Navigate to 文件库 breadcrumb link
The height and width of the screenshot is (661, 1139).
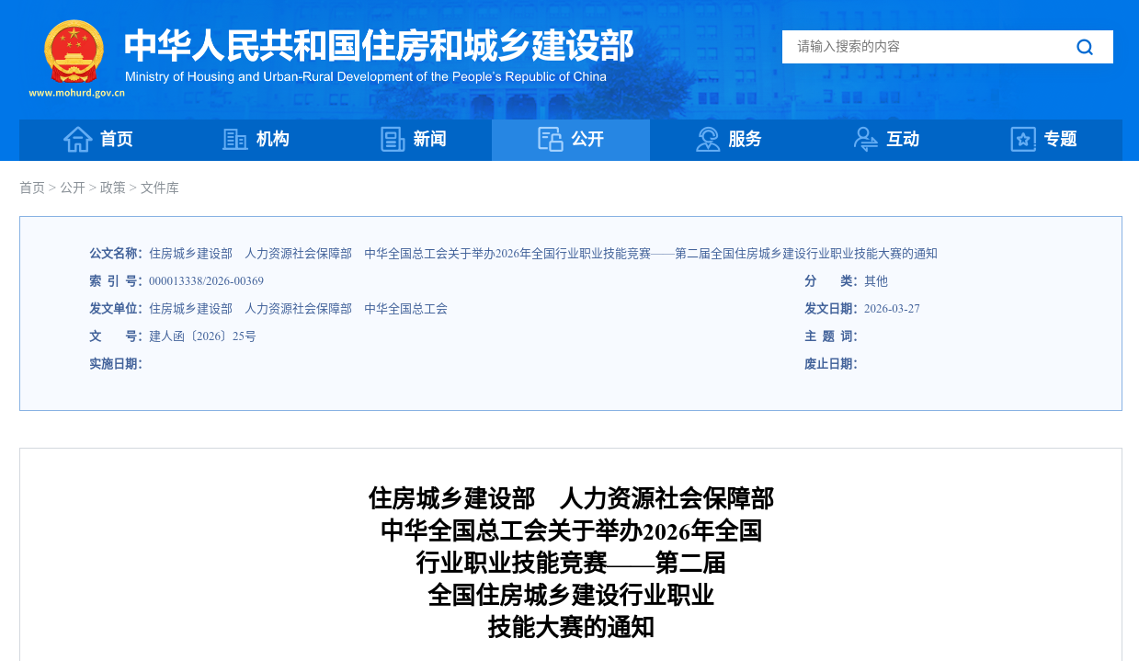[160, 188]
